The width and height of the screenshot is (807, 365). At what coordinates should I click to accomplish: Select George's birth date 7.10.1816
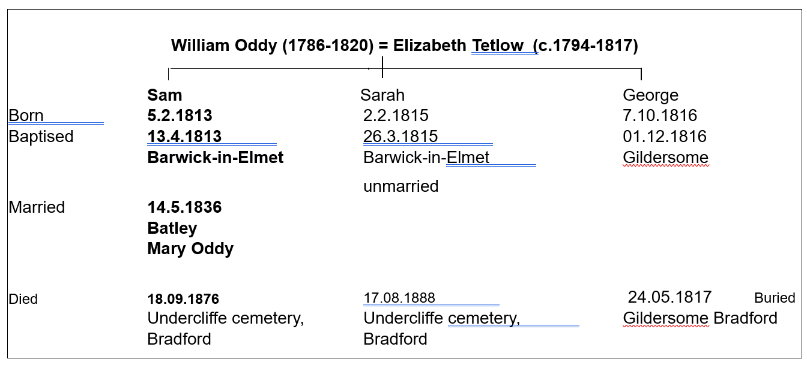[660, 116]
